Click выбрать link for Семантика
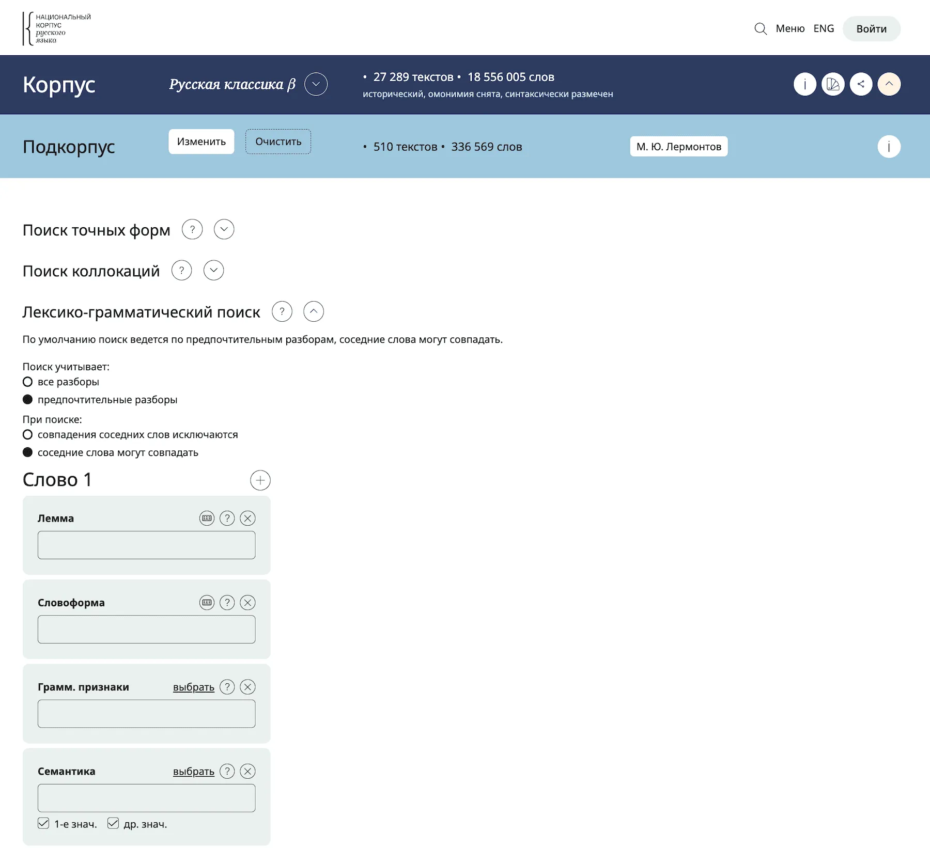930x848 pixels. (x=194, y=772)
